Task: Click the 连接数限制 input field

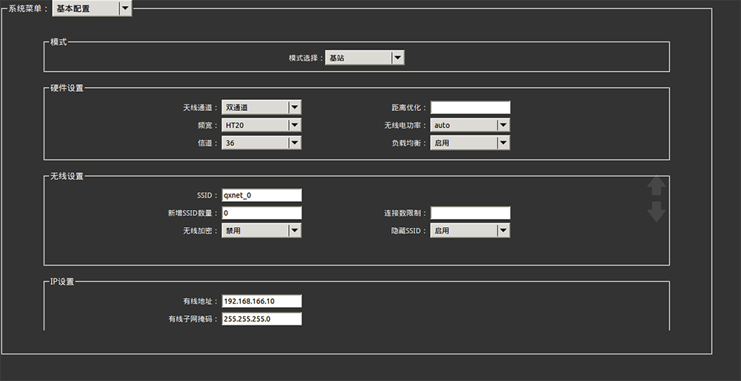Action: pyautogui.click(x=471, y=213)
